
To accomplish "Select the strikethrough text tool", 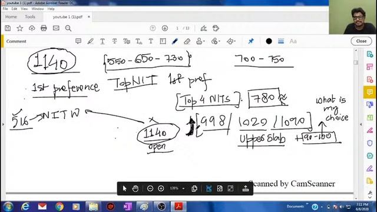I will click(114, 41).
